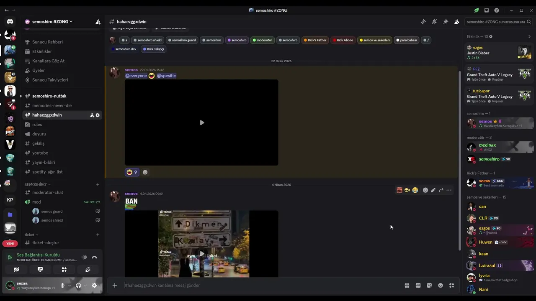Click the moderatör role chip

[262, 40]
